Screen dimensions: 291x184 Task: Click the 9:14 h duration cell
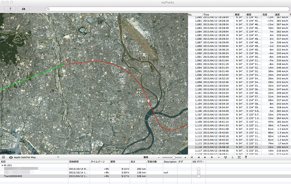click(x=125, y=169)
